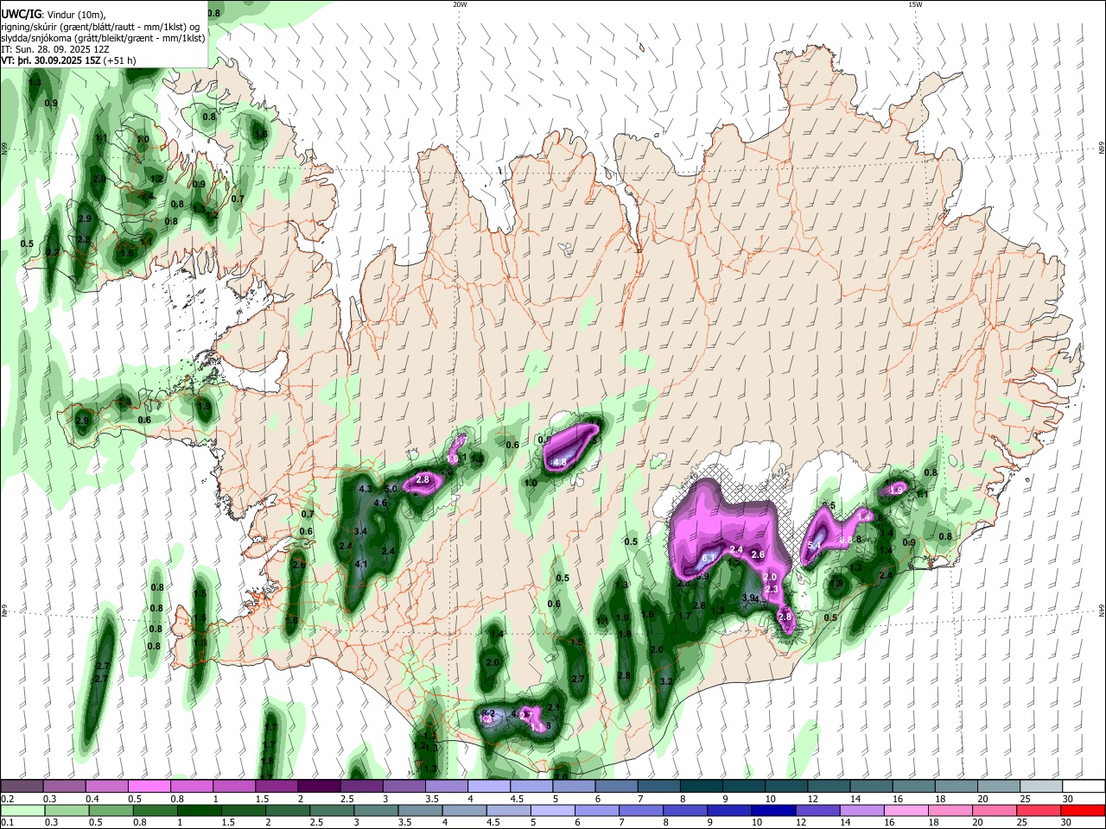This screenshot has width=1106, height=829.
Task: Click the map title 'UWC/IG: Vindur (10m)'
Action: point(53,14)
